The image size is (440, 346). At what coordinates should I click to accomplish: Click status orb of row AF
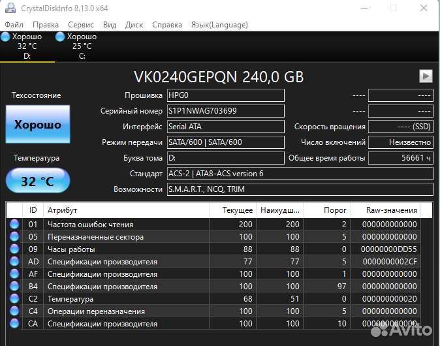pos(14,274)
